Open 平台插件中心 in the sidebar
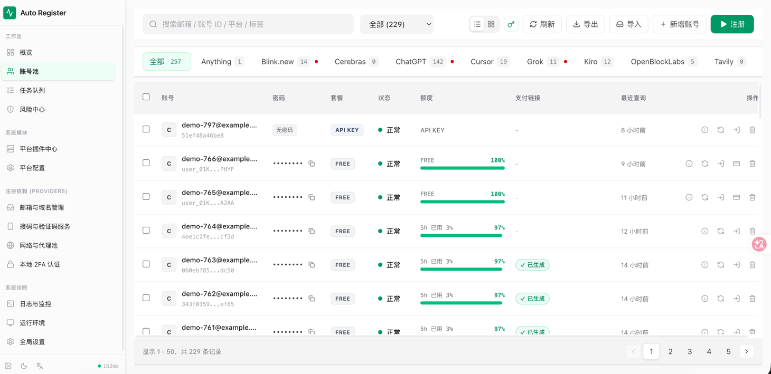 coord(58,149)
